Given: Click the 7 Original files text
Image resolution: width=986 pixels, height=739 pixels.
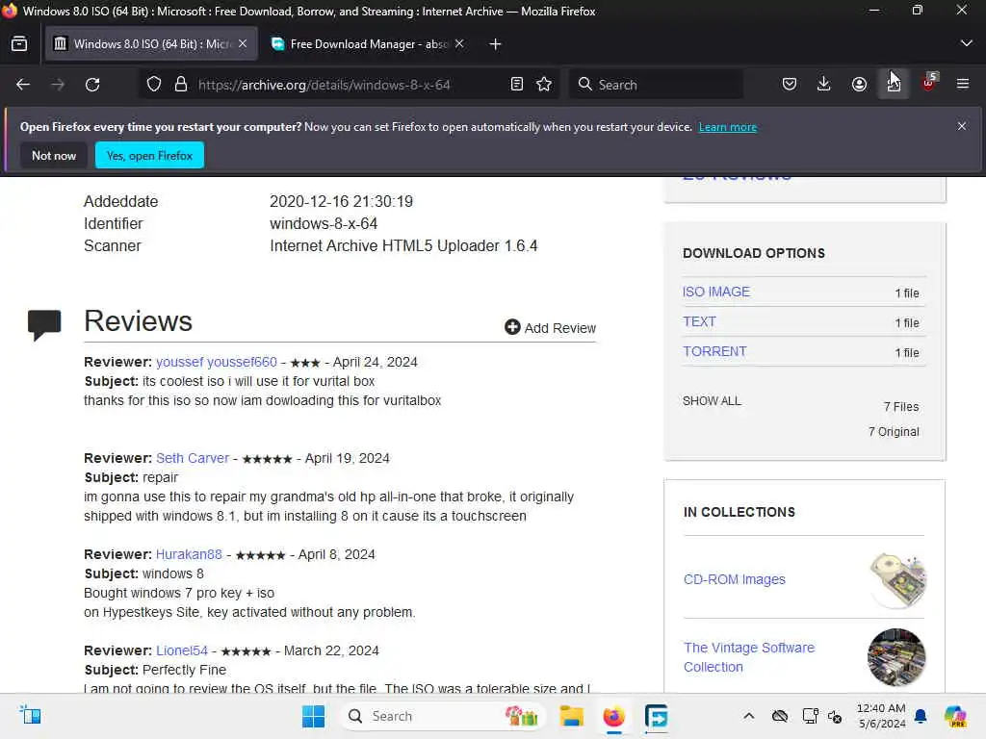Looking at the screenshot, I should 894,432.
